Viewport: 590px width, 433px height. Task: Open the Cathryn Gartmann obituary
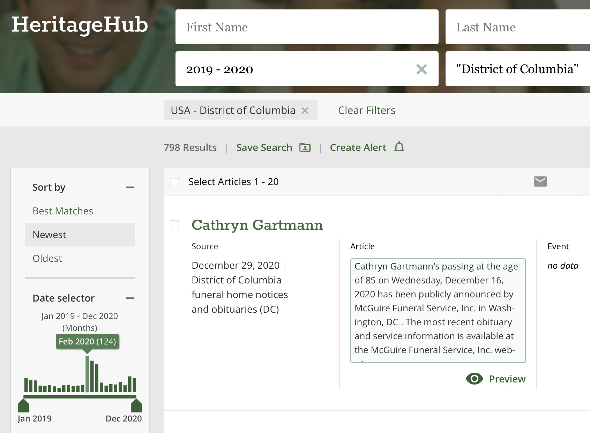[x=257, y=225]
